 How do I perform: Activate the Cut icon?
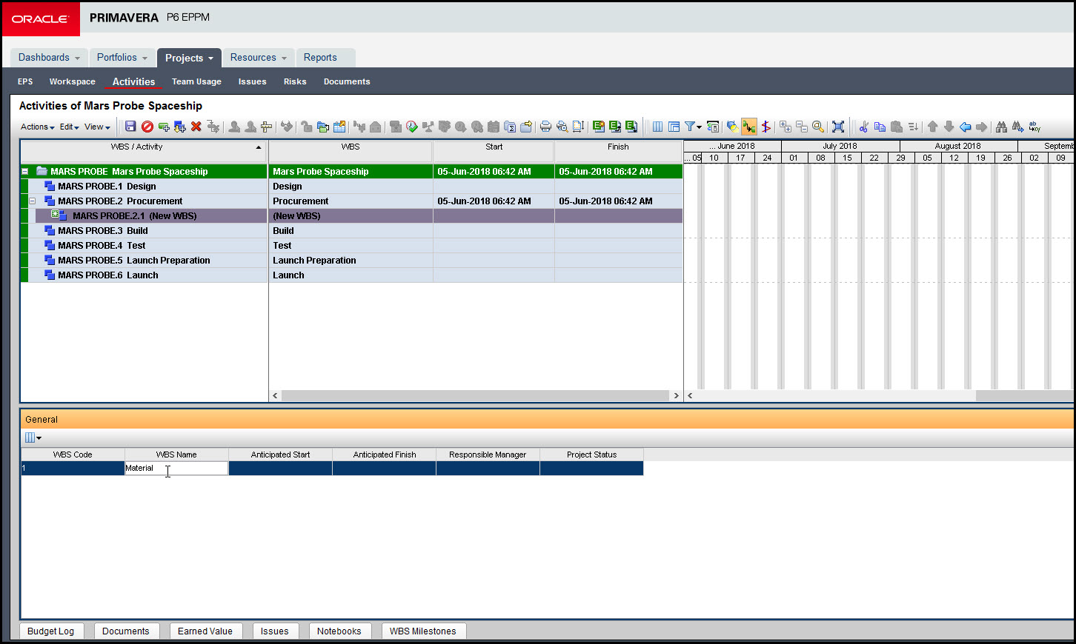(x=863, y=127)
